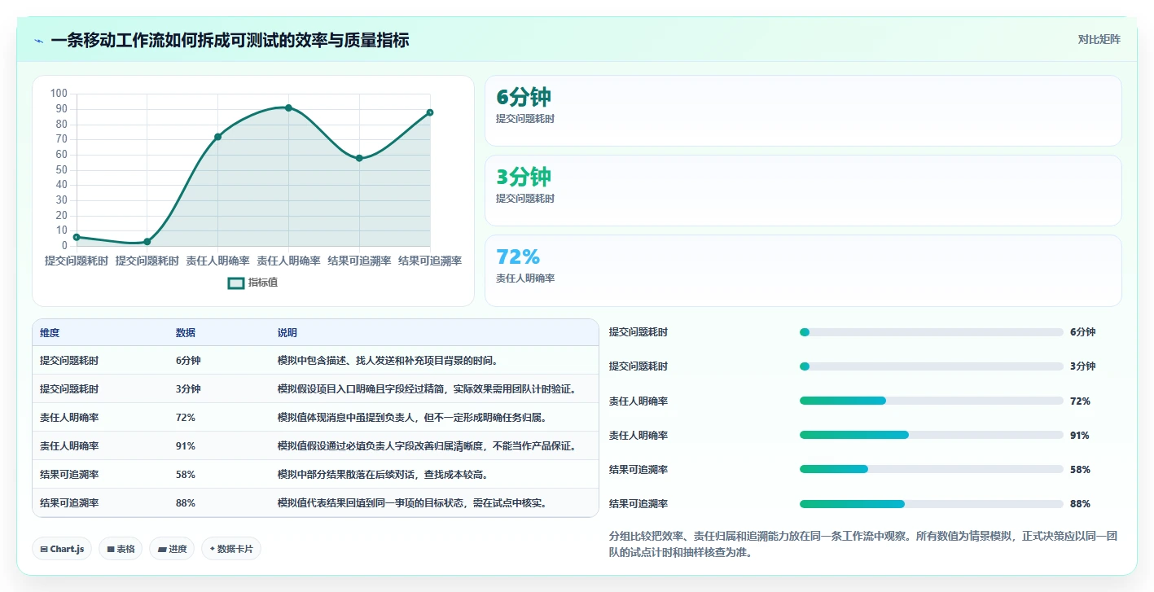Click the 数据卡片 tag chip
1154x592 pixels.
[231, 549]
